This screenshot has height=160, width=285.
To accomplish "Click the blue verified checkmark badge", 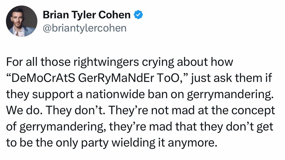I will pos(139,15).
